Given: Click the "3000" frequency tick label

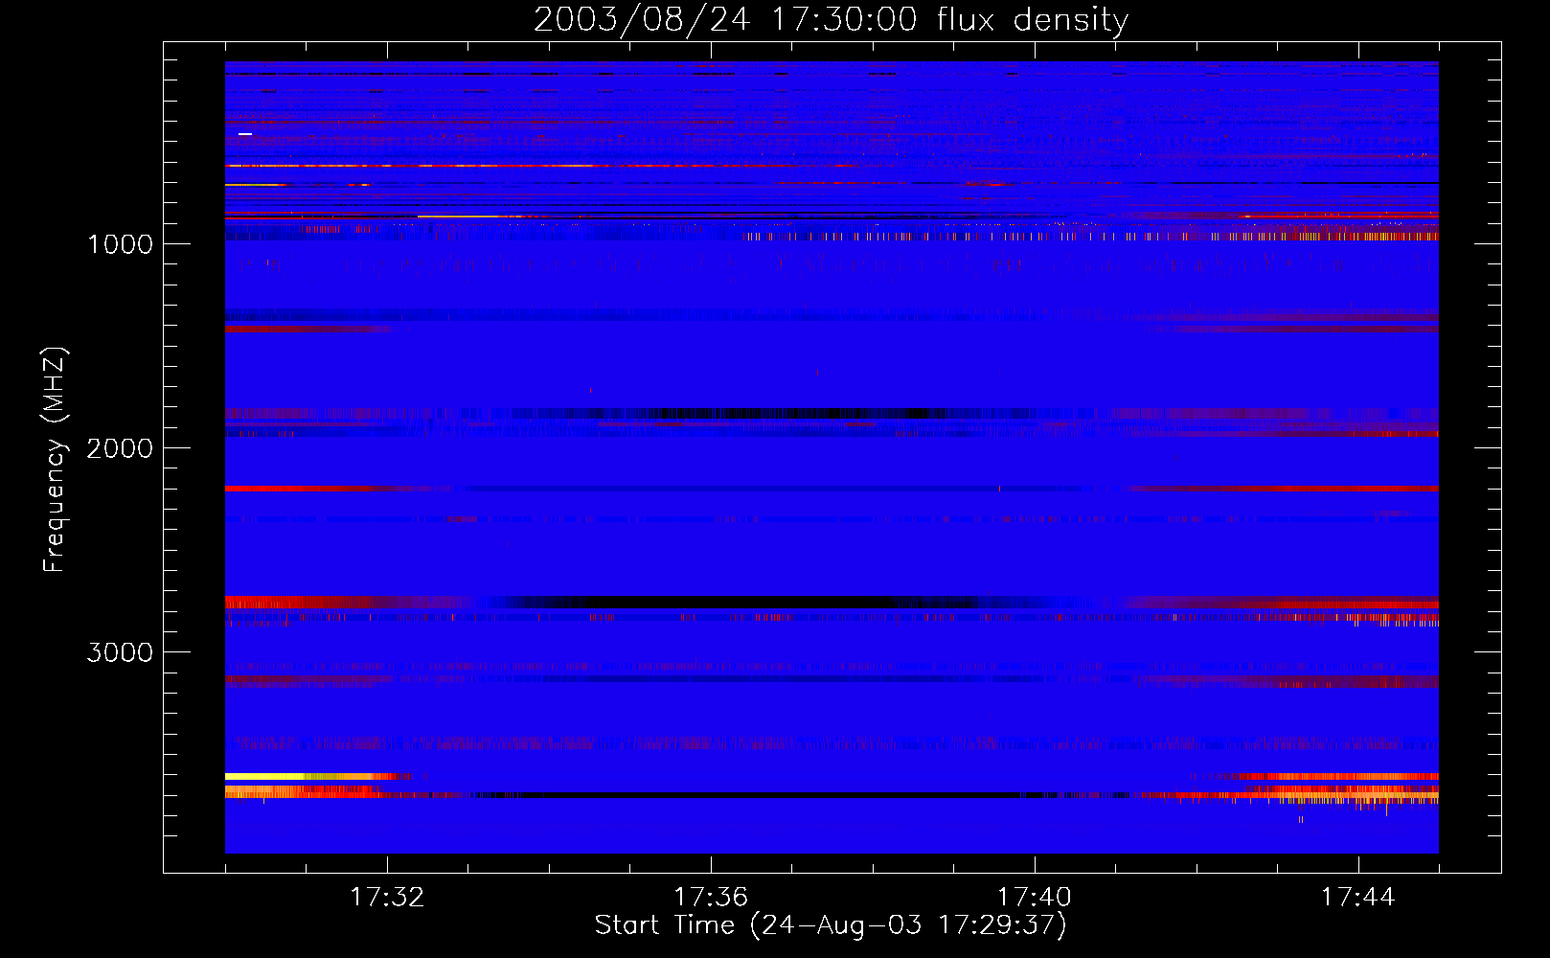Looking at the screenshot, I should coord(120,652).
